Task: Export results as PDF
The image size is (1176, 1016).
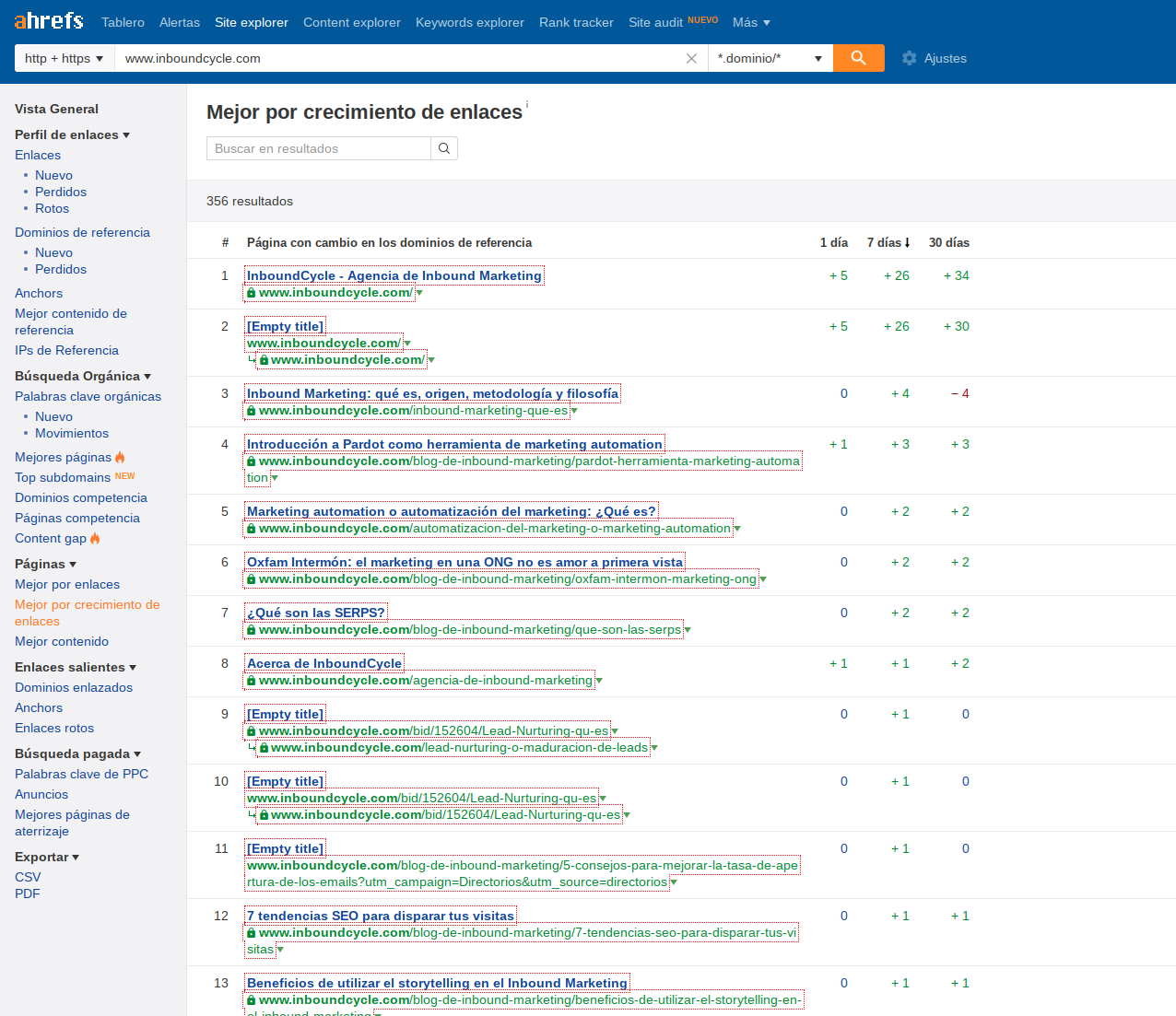Action: click(x=27, y=894)
